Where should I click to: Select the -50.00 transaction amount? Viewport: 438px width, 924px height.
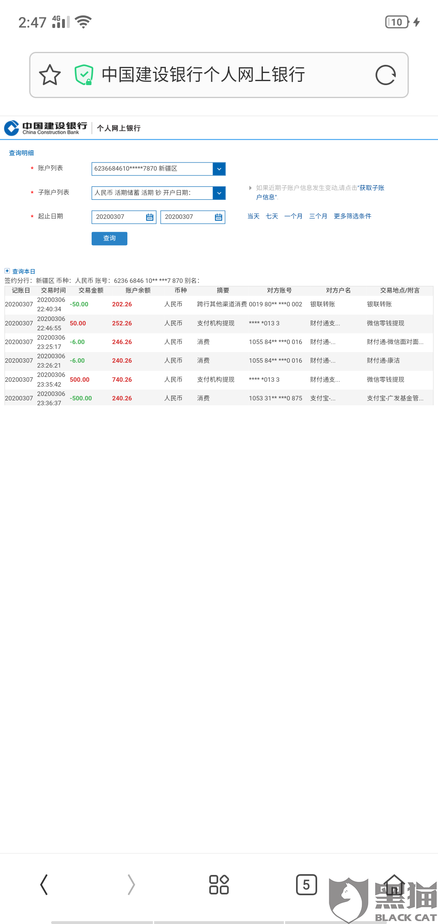pyautogui.click(x=79, y=304)
